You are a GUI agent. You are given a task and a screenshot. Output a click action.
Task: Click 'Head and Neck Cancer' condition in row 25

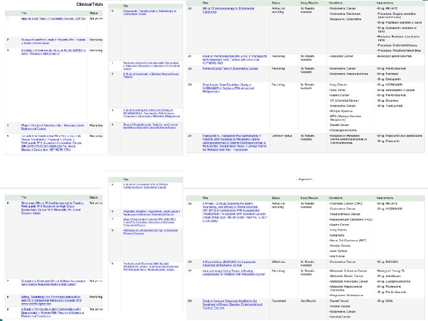pos(345,214)
